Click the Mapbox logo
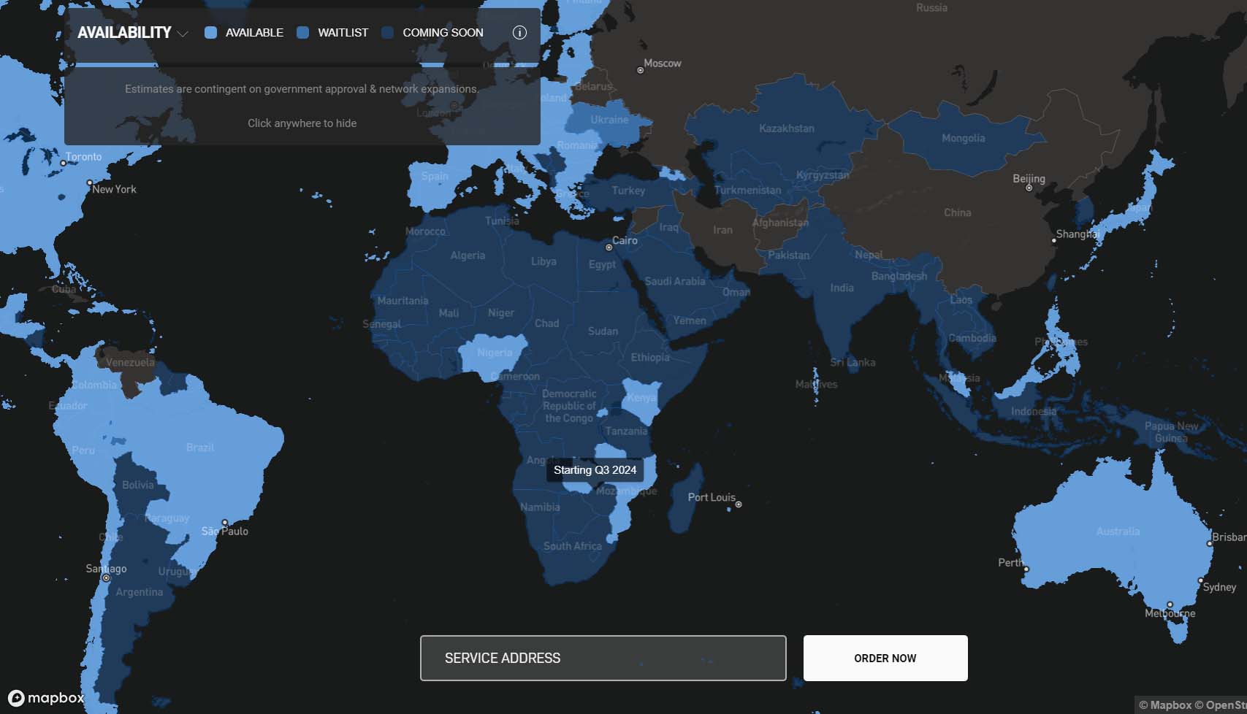This screenshot has width=1247, height=714. 47,698
